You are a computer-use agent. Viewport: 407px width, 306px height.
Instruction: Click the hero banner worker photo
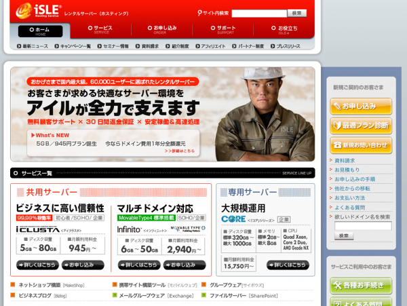tap(265, 114)
